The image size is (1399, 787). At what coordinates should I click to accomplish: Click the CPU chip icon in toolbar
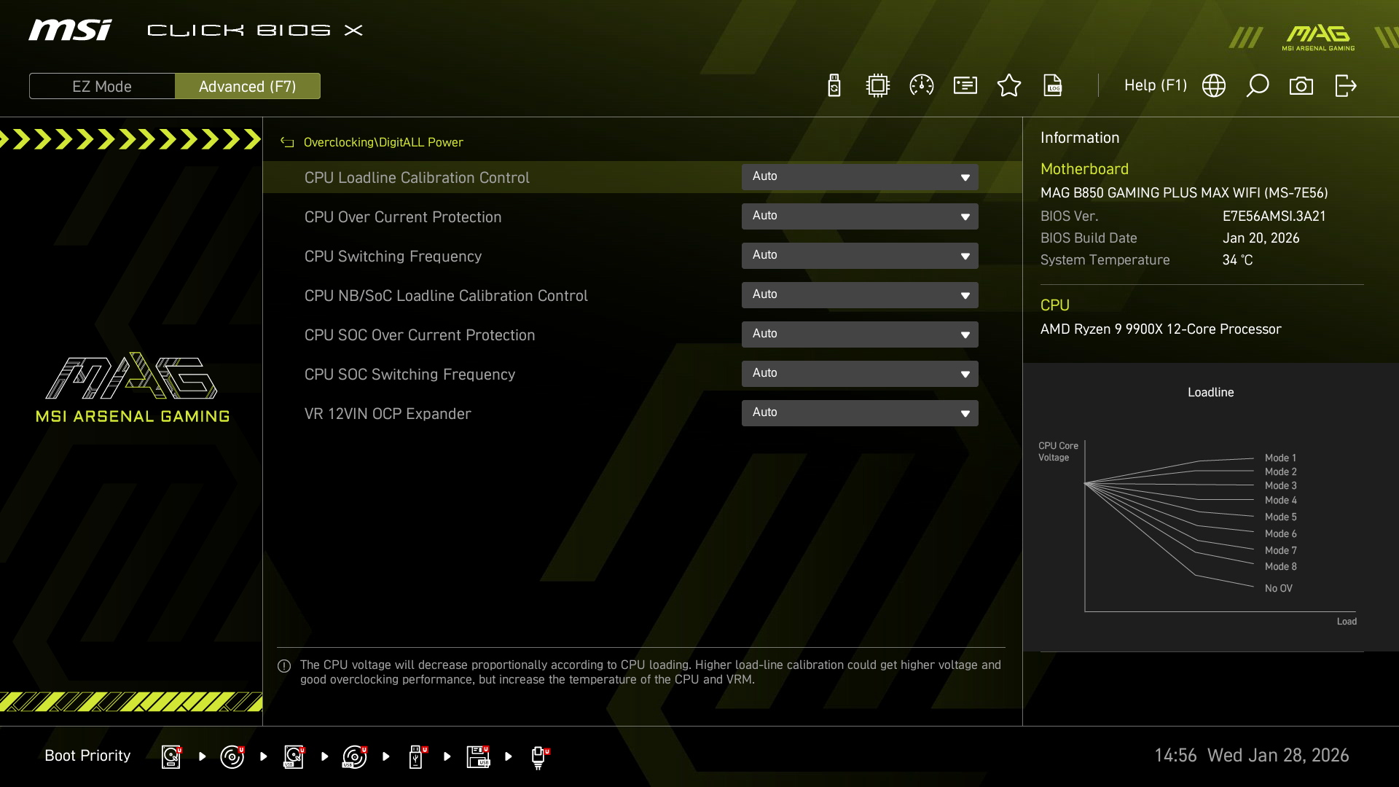tap(878, 86)
